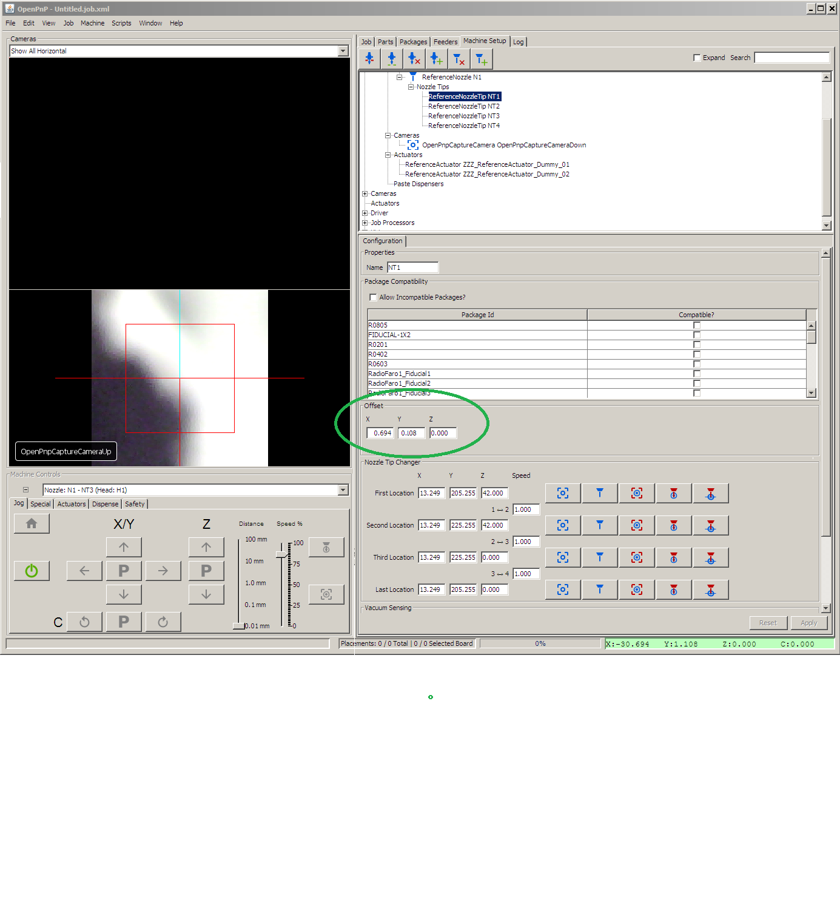Switch to the Special controls tab
The image size is (840, 903).
(x=41, y=504)
